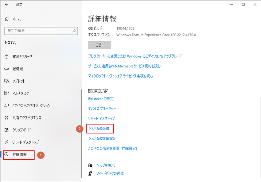Select タブレット in sidebar
The image size is (261, 182).
(x=19, y=81)
